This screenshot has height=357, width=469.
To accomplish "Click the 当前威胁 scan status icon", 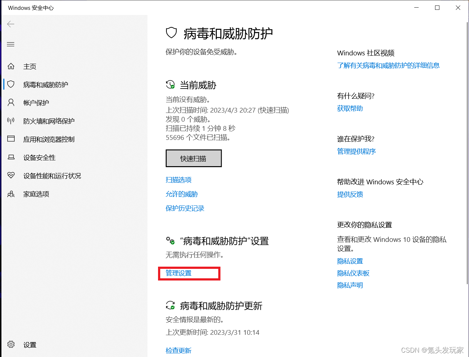I will pyautogui.click(x=170, y=85).
